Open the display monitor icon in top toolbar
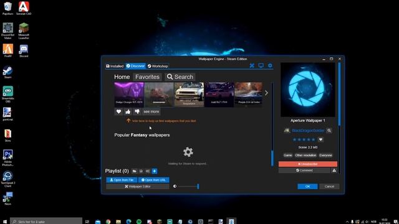The width and height of the screenshot is (399, 224). 261,66
